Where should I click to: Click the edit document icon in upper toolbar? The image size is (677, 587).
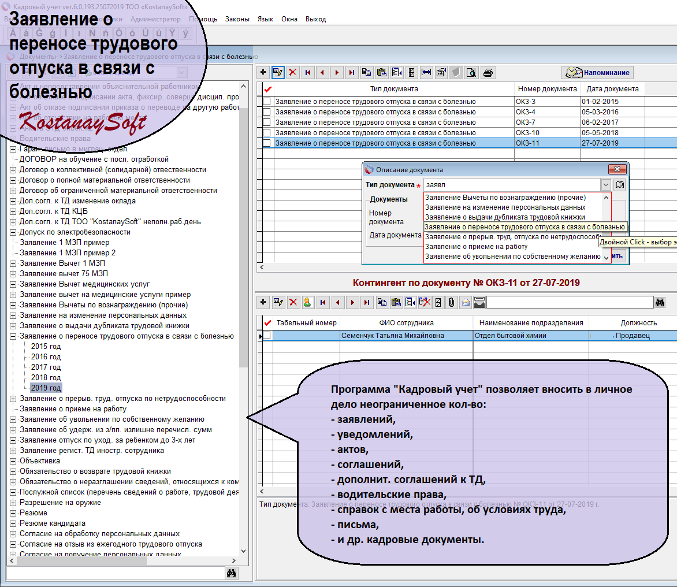tap(278, 73)
